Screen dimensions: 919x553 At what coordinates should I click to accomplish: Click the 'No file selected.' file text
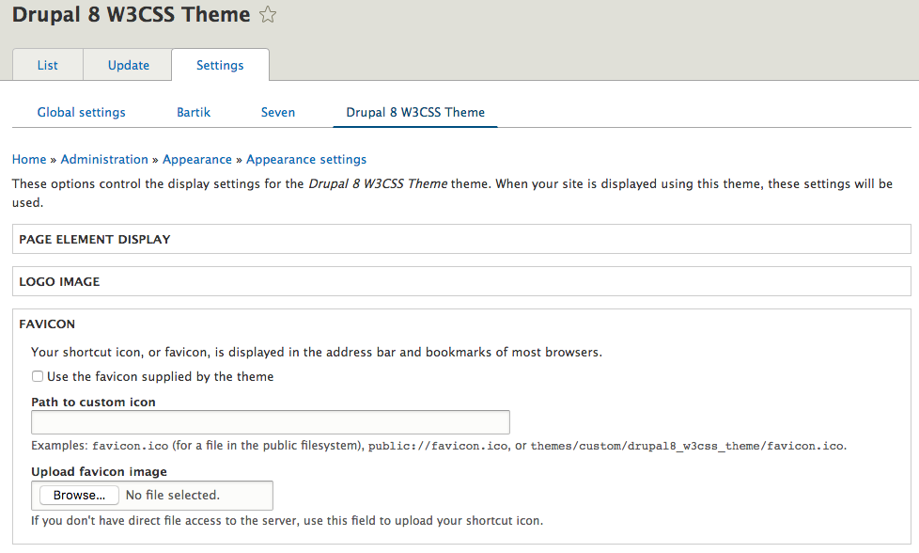pyautogui.click(x=172, y=495)
